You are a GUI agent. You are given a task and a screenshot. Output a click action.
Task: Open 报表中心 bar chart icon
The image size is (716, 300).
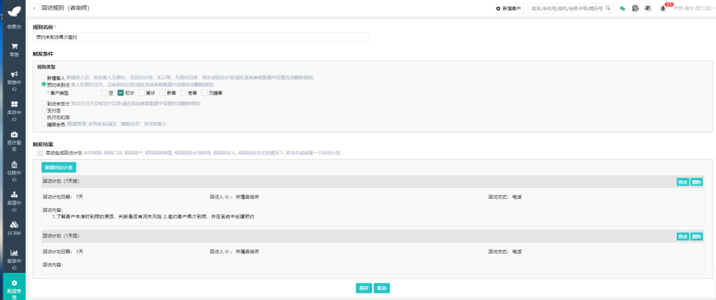pos(14,252)
